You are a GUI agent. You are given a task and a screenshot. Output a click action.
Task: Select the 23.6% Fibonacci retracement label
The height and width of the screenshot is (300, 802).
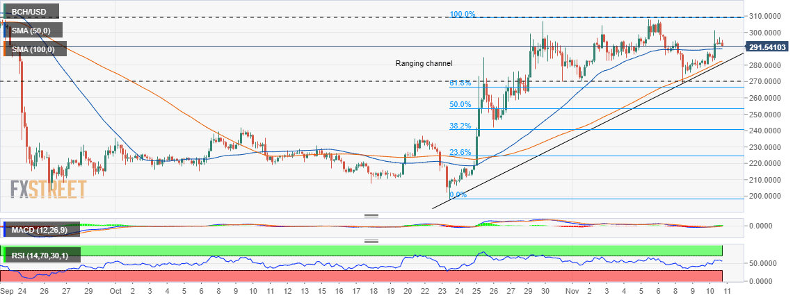[x=460, y=152]
